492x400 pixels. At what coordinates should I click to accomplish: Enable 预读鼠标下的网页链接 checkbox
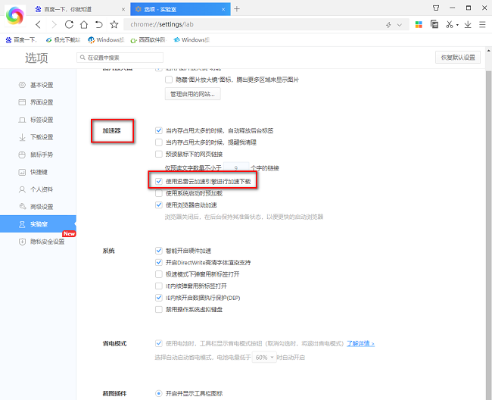pos(159,154)
